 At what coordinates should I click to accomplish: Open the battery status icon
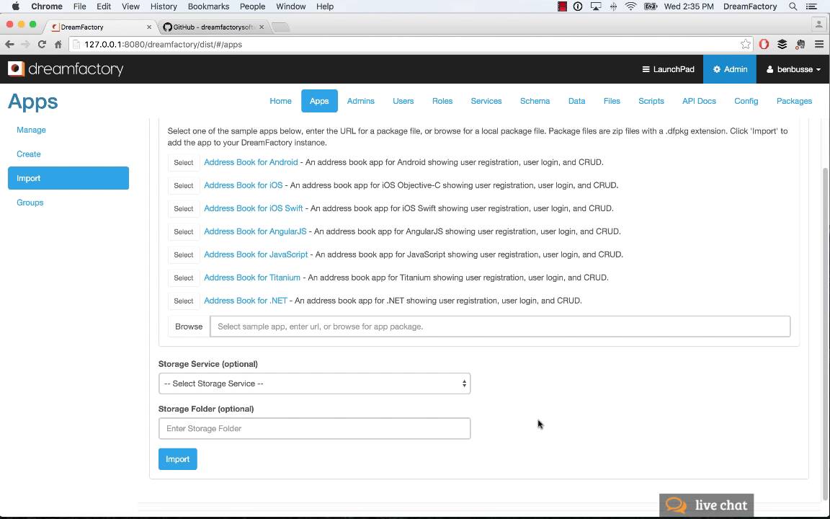(650, 6)
